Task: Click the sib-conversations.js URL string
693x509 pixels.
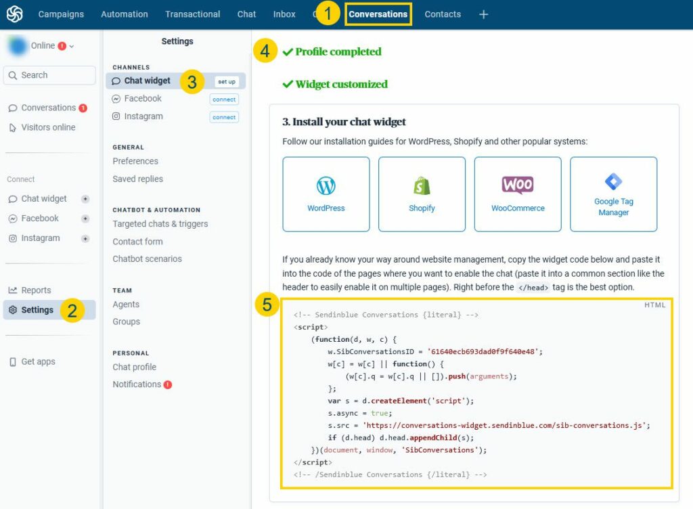Action: click(504, 426)
